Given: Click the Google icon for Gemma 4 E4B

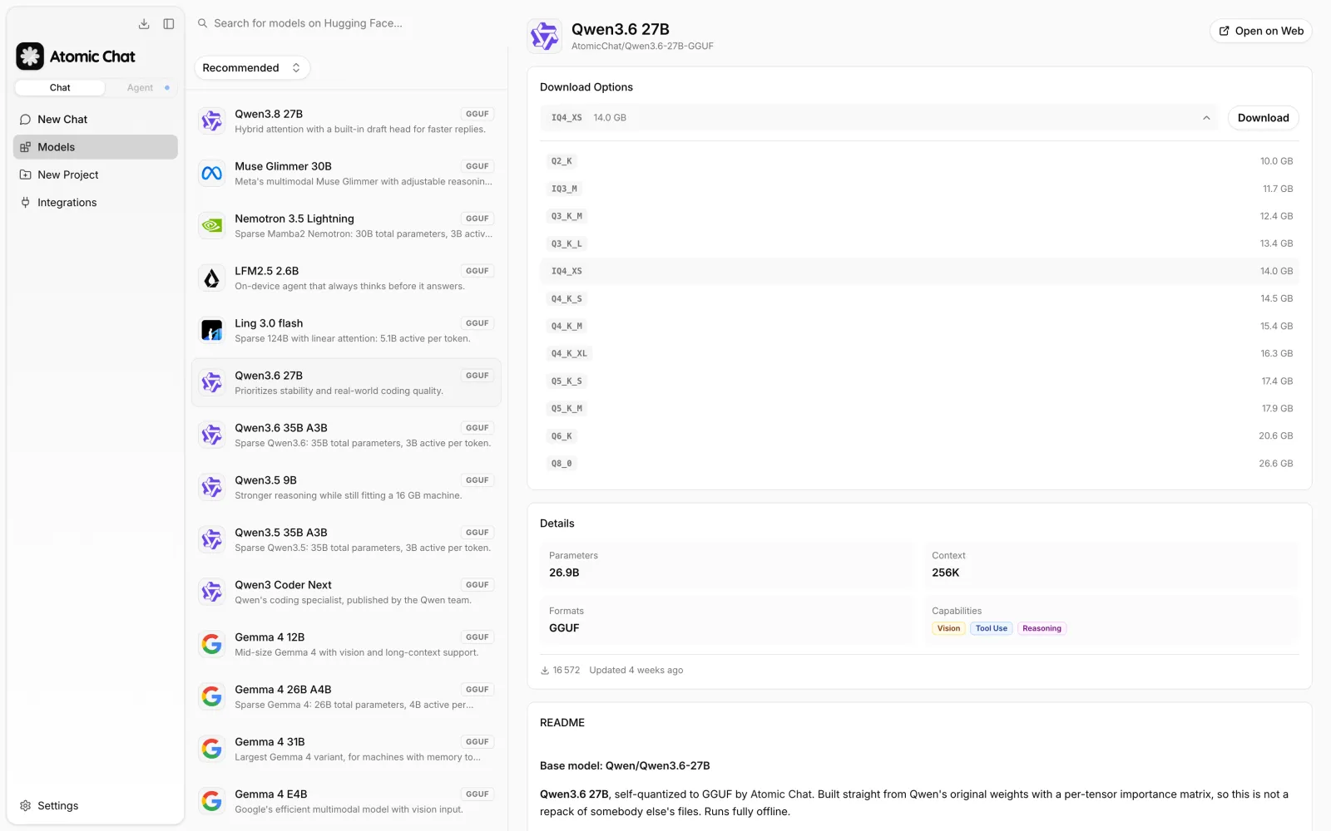Looking at the screenshot, I should (212, 802).
